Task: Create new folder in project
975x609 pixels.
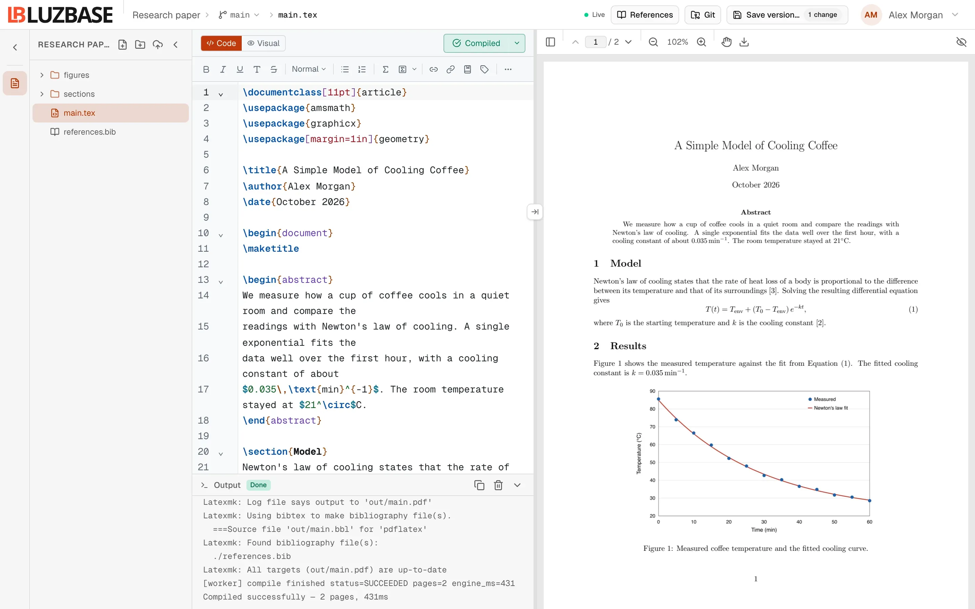Action: pyautogui.click(x=140, y=45)
